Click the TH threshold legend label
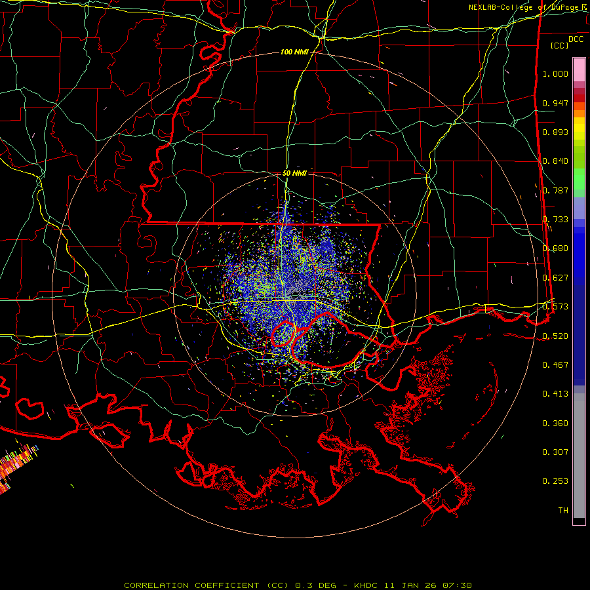Image resolution: width=590 pixels, height=590 pixels. tap(563, 511)
